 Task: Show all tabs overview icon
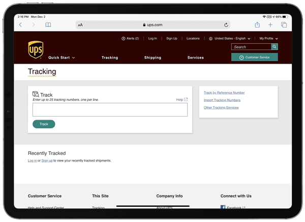[284, 25]
